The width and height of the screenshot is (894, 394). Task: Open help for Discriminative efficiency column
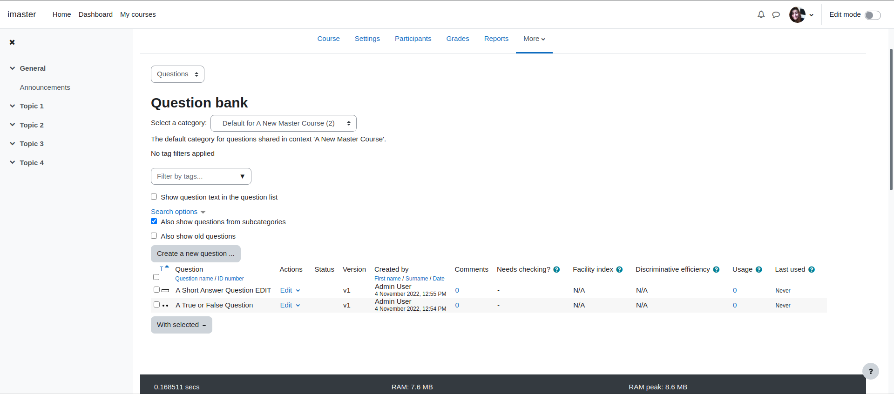click(716, 270)
